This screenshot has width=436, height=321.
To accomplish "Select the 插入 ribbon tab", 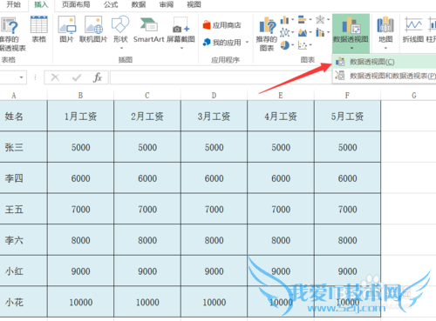I will click(41, 4).
